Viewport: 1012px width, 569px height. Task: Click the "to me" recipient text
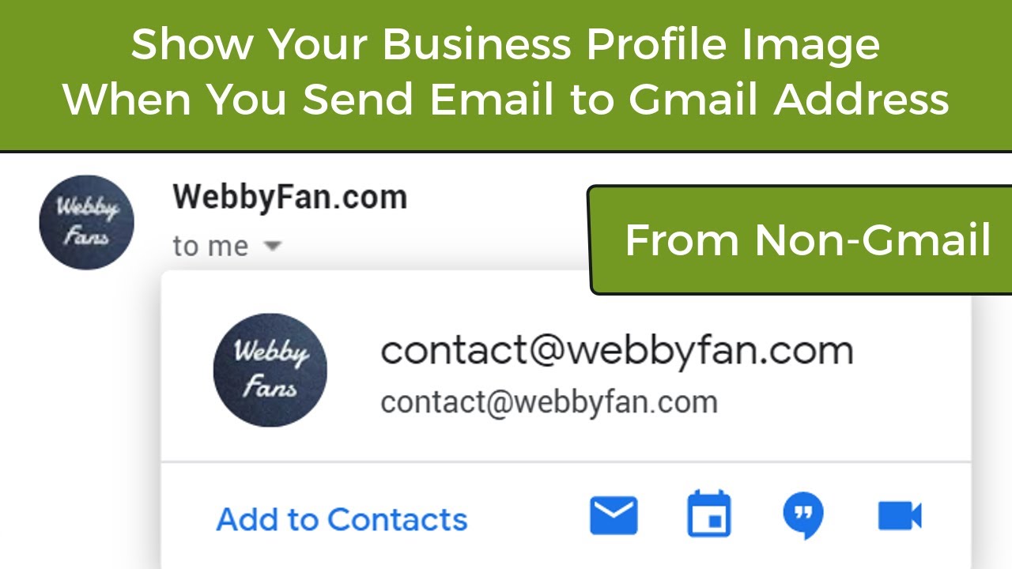(210, 247)
